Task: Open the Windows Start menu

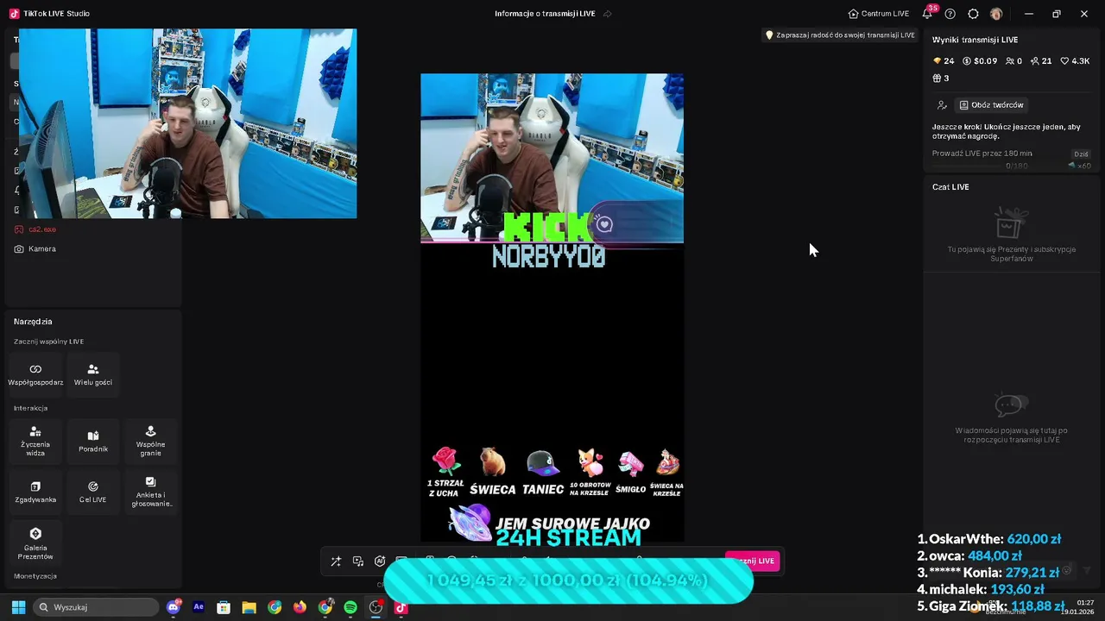Action: (x=18, y=607)
